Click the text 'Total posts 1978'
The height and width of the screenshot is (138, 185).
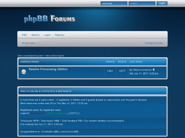(x=29, y=121)
